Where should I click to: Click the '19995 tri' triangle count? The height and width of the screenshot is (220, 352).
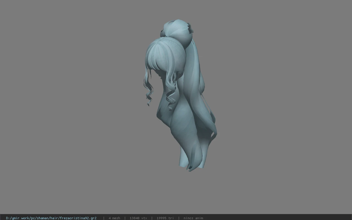pos(165,218)
